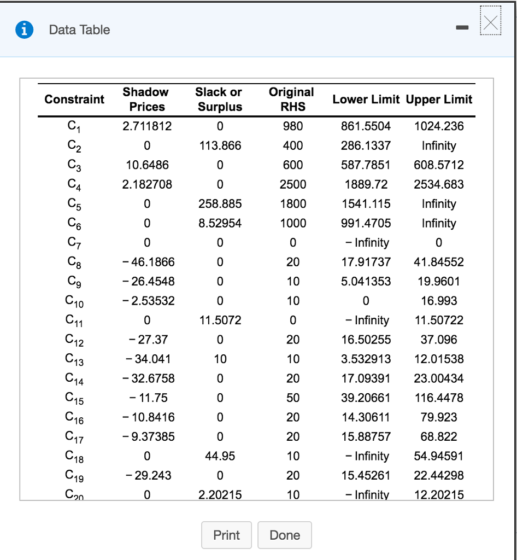517x560 pixels.
Task: Select the minimize dash icon at top right
Action: pos(462,27)
